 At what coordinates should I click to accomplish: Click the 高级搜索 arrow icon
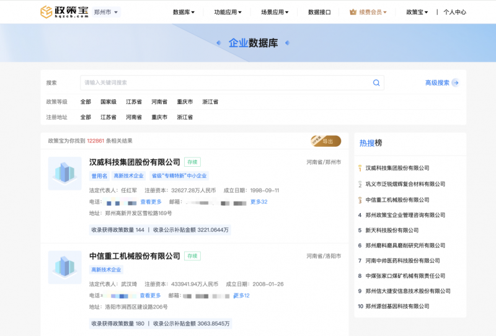456,83
